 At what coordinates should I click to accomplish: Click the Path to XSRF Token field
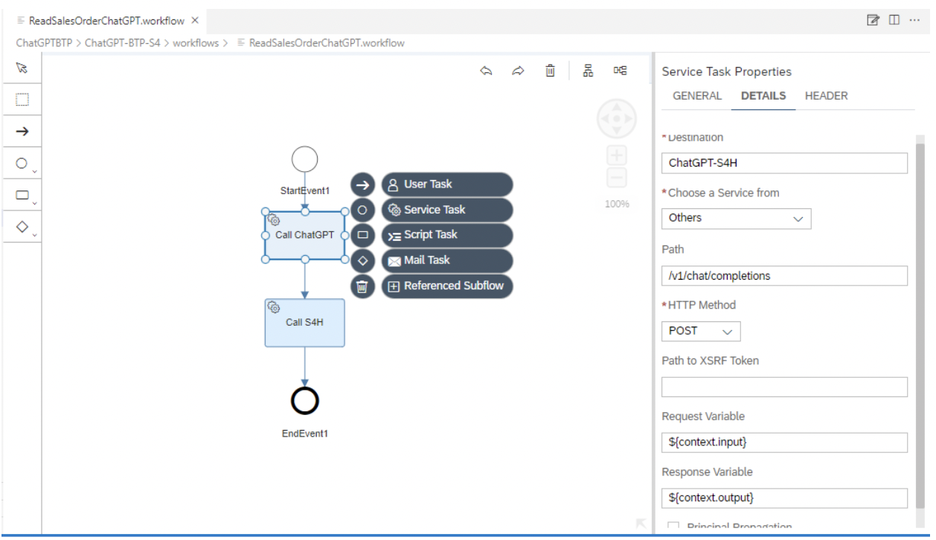[x=784, y=387]
